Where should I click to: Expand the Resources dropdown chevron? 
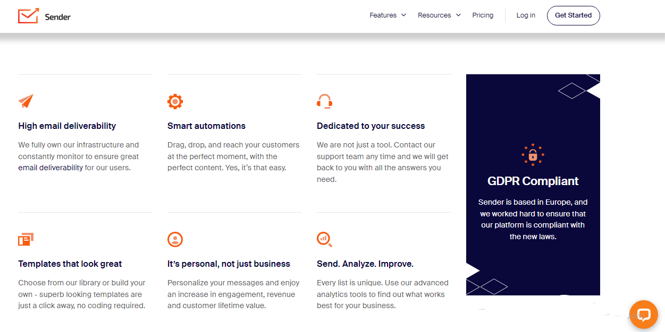coord(458,15)
